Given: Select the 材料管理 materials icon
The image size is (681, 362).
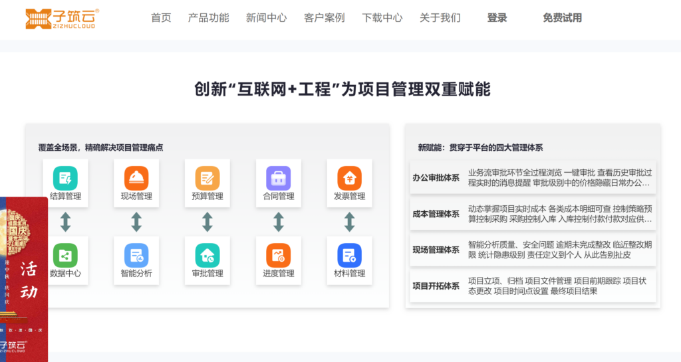Looking at the screenshot, I should (x=349, y=256).
